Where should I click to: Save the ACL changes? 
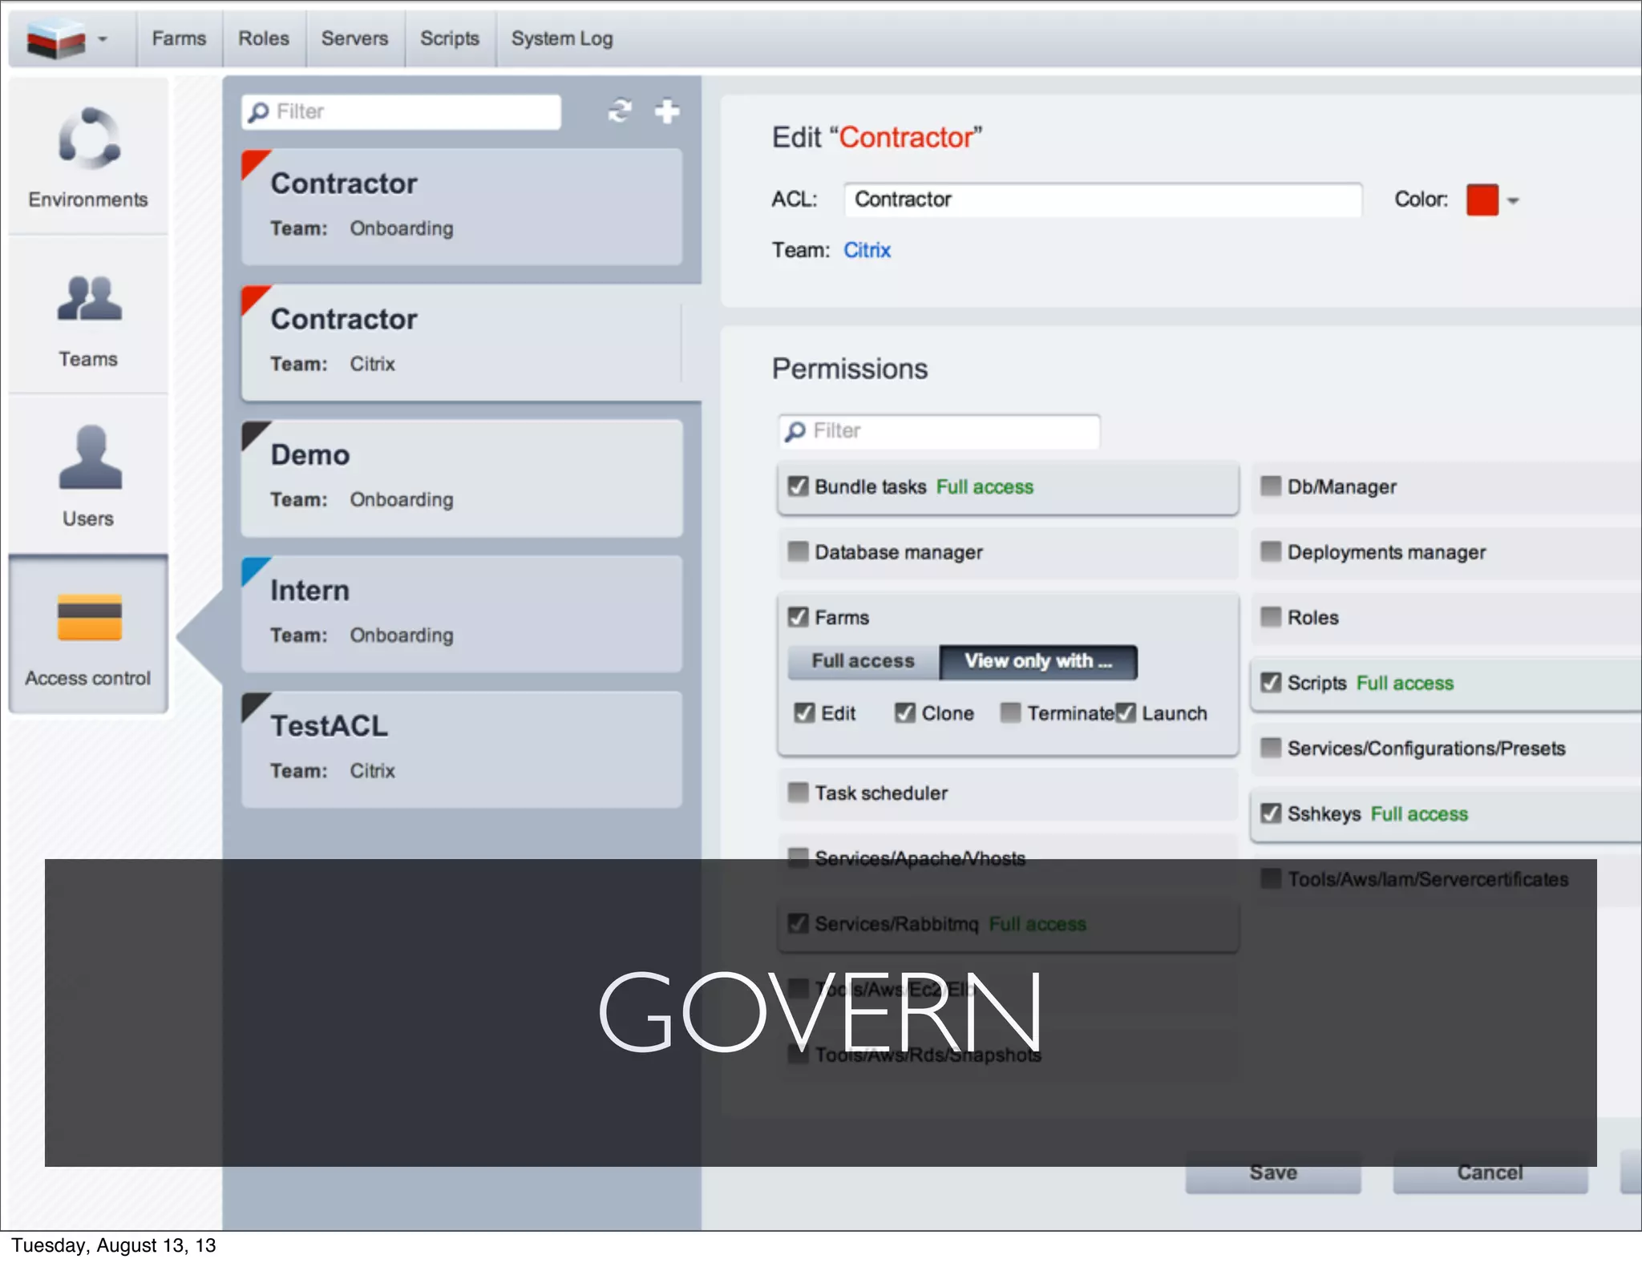tap(1273, 1172)
